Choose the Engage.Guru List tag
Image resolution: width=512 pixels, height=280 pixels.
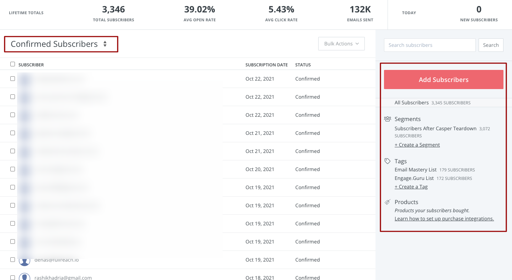tap(414, 178)
